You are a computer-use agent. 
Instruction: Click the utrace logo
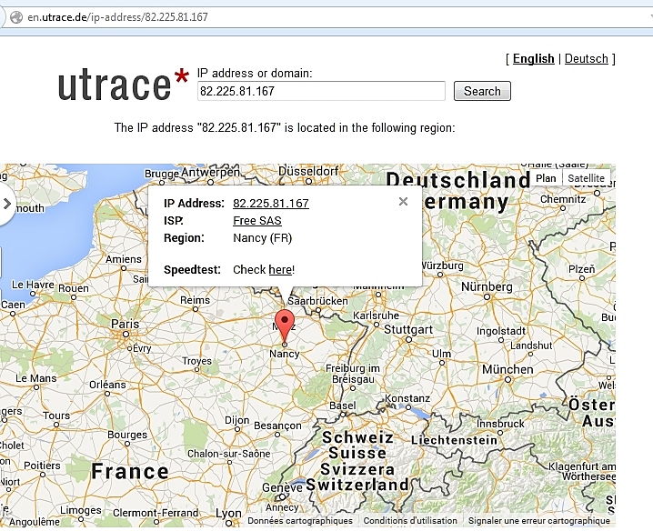coord(123,85)
